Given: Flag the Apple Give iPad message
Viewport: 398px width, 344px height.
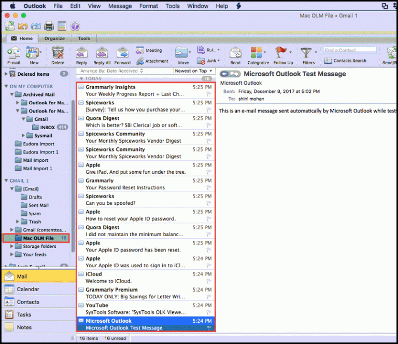Looking at the screenshot, I should [x=209, y=172].
